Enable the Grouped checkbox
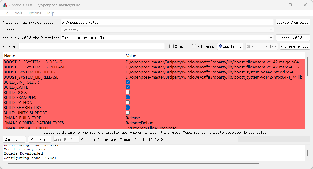 click(x=171, y=46)
